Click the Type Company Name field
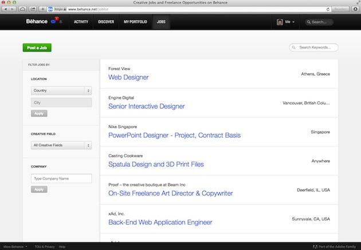 pos(61,178)
